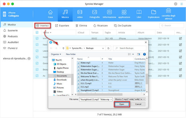Image resolution: width=186 pixels, height=118 pixels.
Task: Click the file list vertical scrollbar
Action: coord(147,79)
